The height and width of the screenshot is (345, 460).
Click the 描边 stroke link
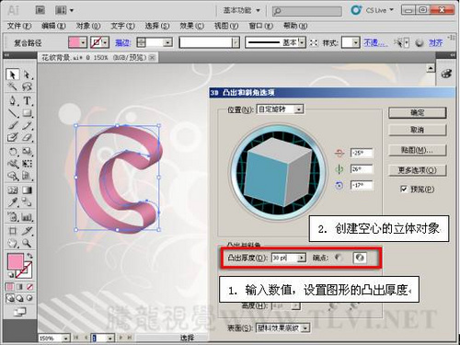pos(122,42)
